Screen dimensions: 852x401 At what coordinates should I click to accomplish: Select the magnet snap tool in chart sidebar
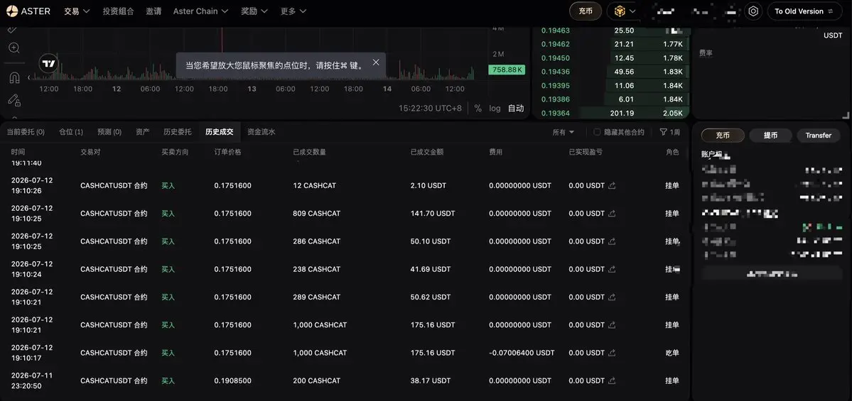click(15, 77)
